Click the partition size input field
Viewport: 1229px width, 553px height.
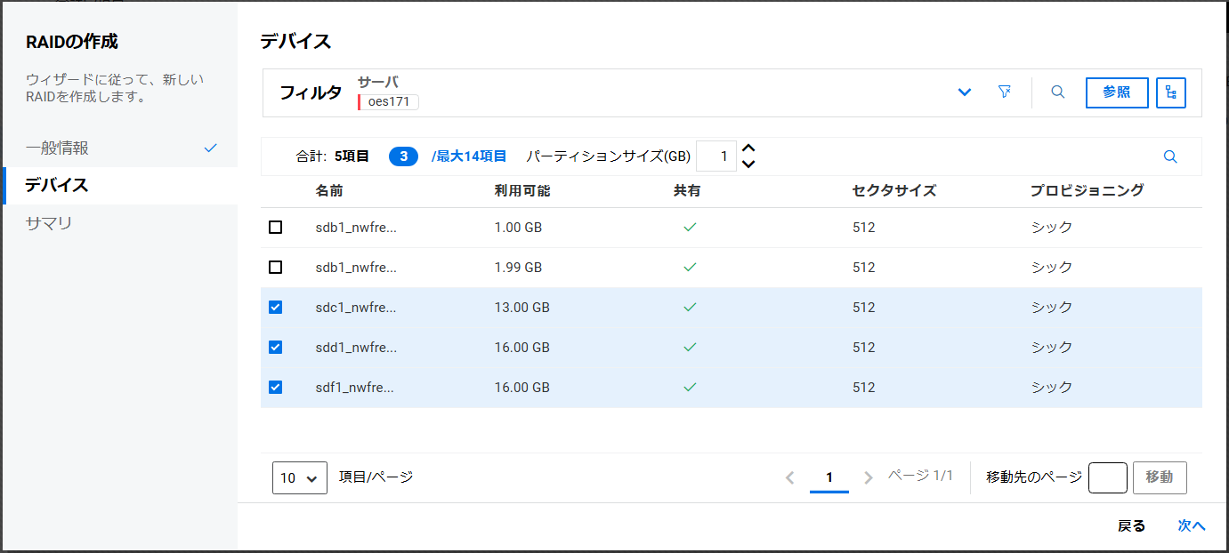click(716, 157)
